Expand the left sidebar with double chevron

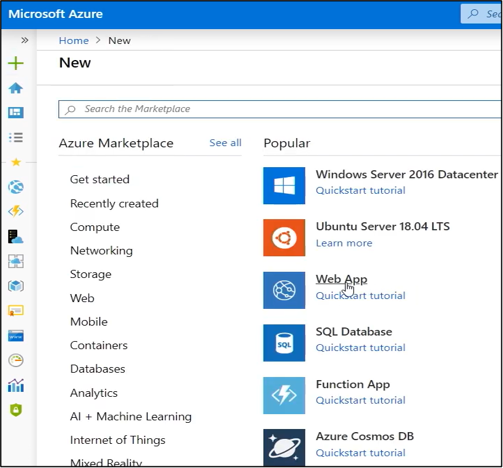click(25, 40)
